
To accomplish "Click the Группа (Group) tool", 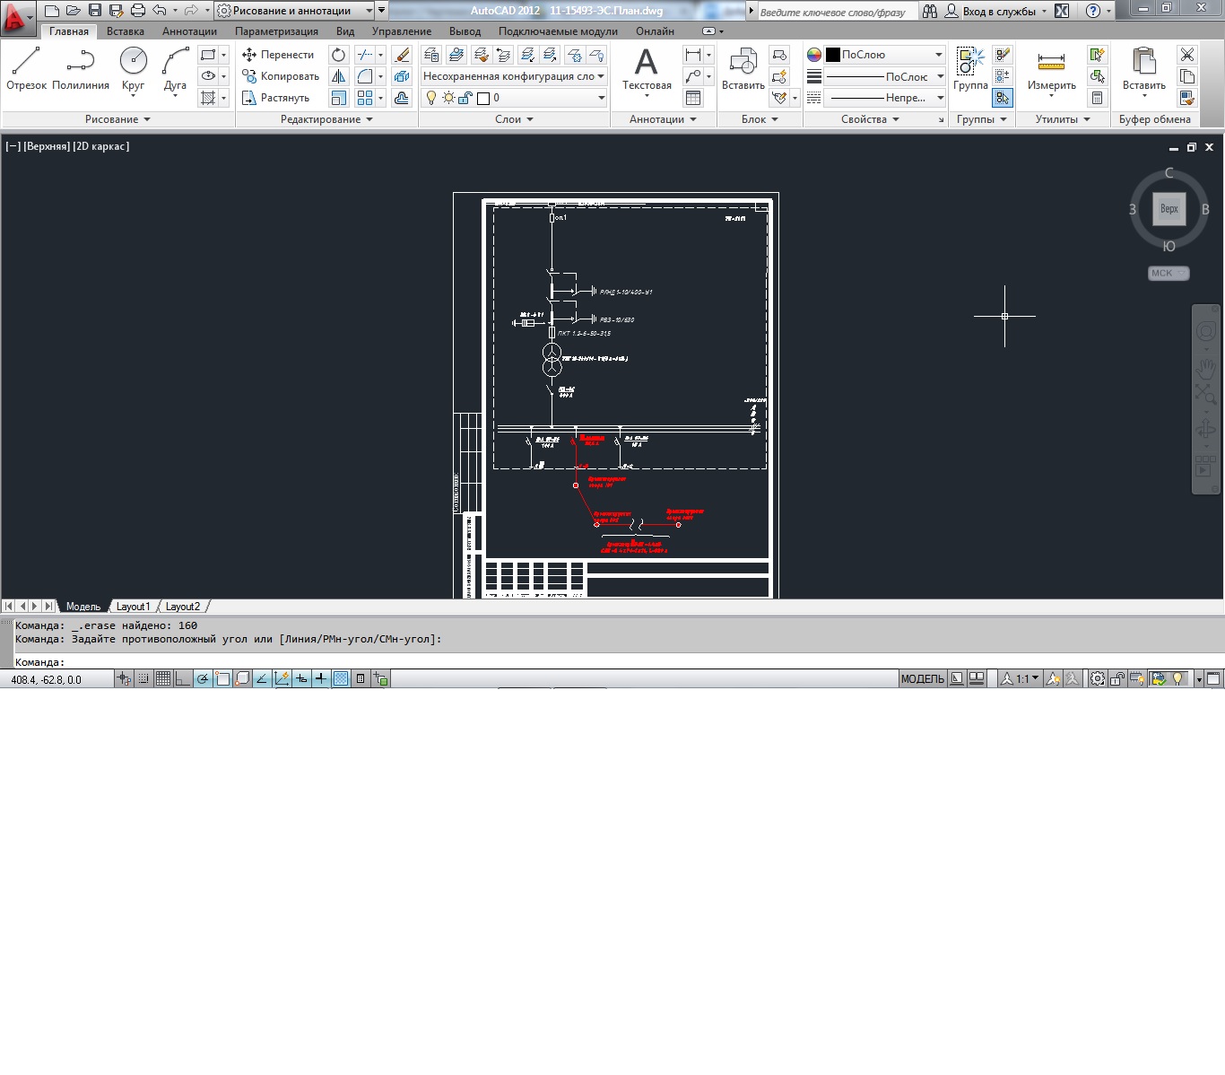I will pyautogui.click(x=970, y=69).
